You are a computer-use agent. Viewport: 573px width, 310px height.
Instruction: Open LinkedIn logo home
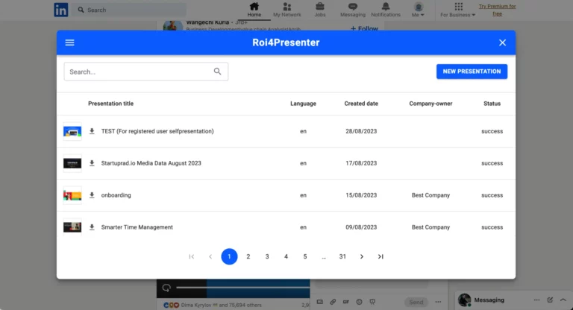[x=61, y=10]
